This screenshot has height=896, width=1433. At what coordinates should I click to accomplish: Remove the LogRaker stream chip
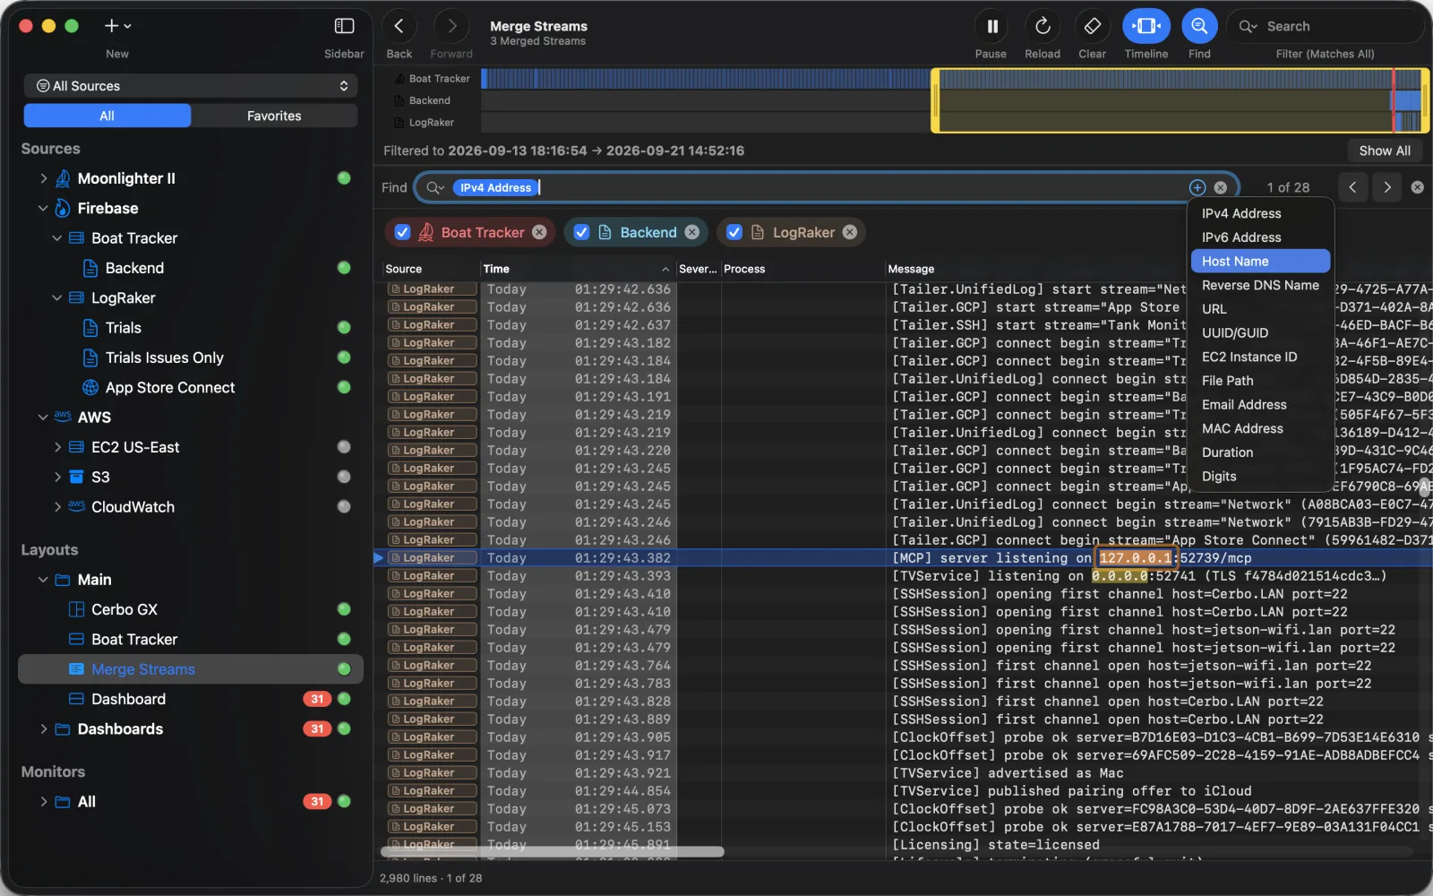click(x=850, y=232)
